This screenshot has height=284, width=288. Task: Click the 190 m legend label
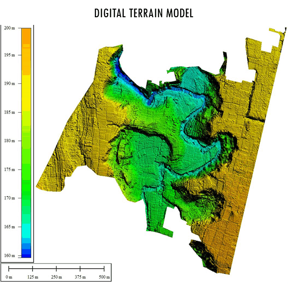(10, 83)
